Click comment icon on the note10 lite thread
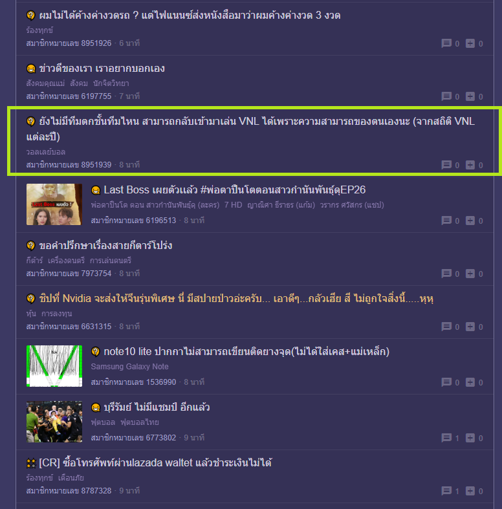 pyautogui.click(x=446, y=382)
